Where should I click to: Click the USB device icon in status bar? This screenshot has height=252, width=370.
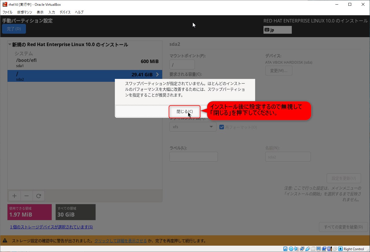pyautogui.click(x=308, y=249)
